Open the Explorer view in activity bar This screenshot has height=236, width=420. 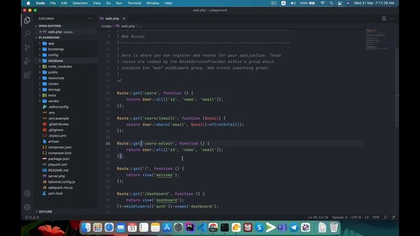28,20
